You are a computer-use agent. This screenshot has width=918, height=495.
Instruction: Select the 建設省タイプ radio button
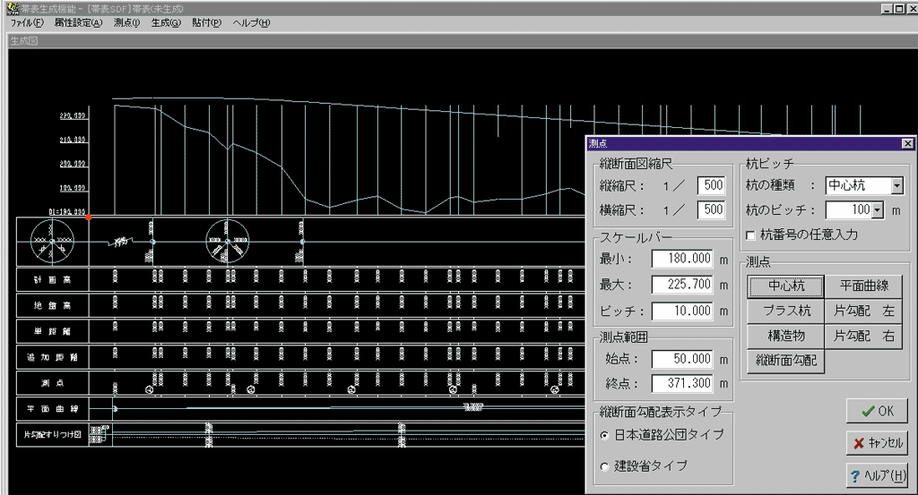[x=604, y=466]
